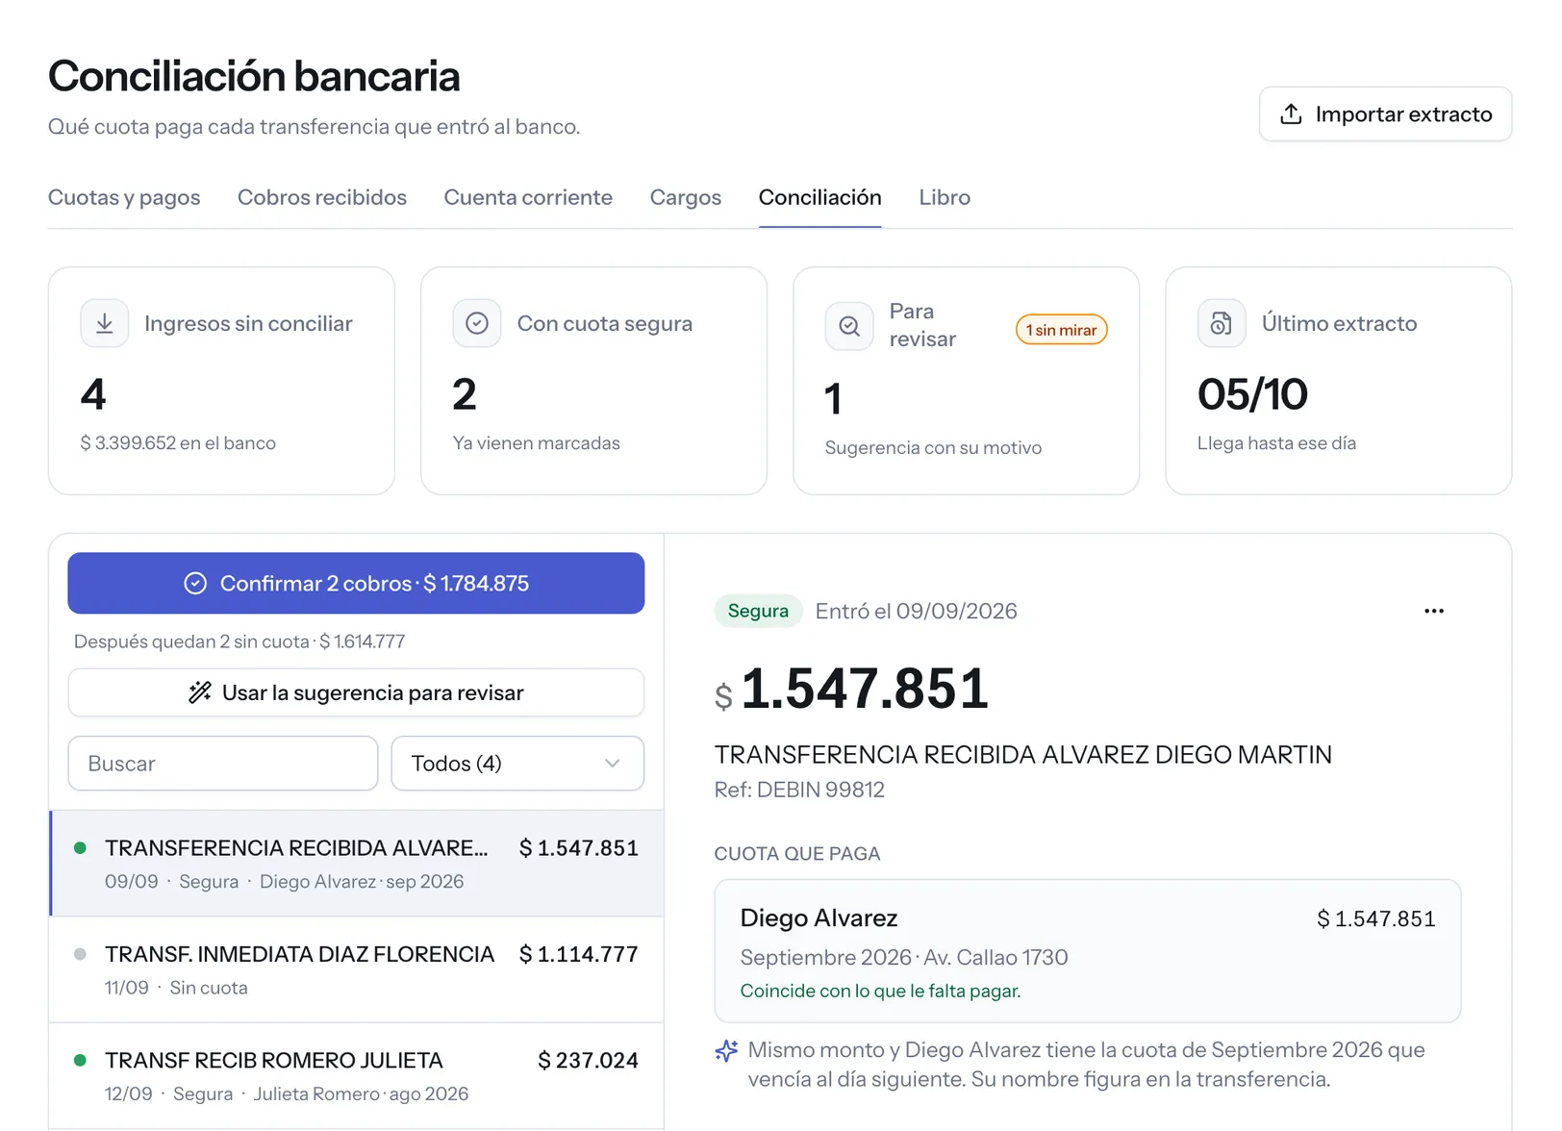Click the grey status dot on DIAZ FLORENCIA transfer

click(81, 954)
